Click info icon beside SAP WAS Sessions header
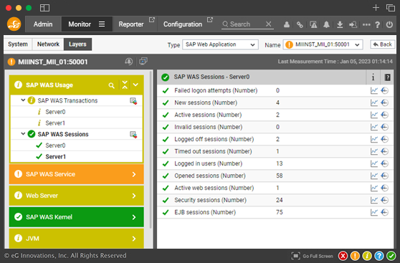The width and height of the screenshot is (400, 263). 373,77
